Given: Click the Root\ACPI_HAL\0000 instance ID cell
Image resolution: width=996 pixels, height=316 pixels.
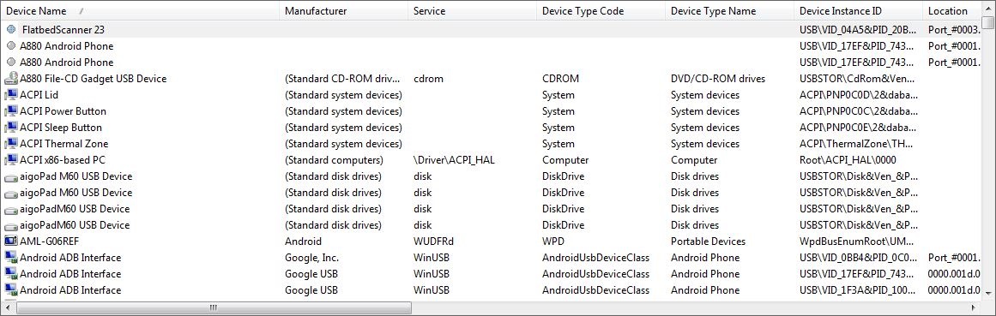Looking at the screenshot, I should pyautogui.click(x=848, y=160).
